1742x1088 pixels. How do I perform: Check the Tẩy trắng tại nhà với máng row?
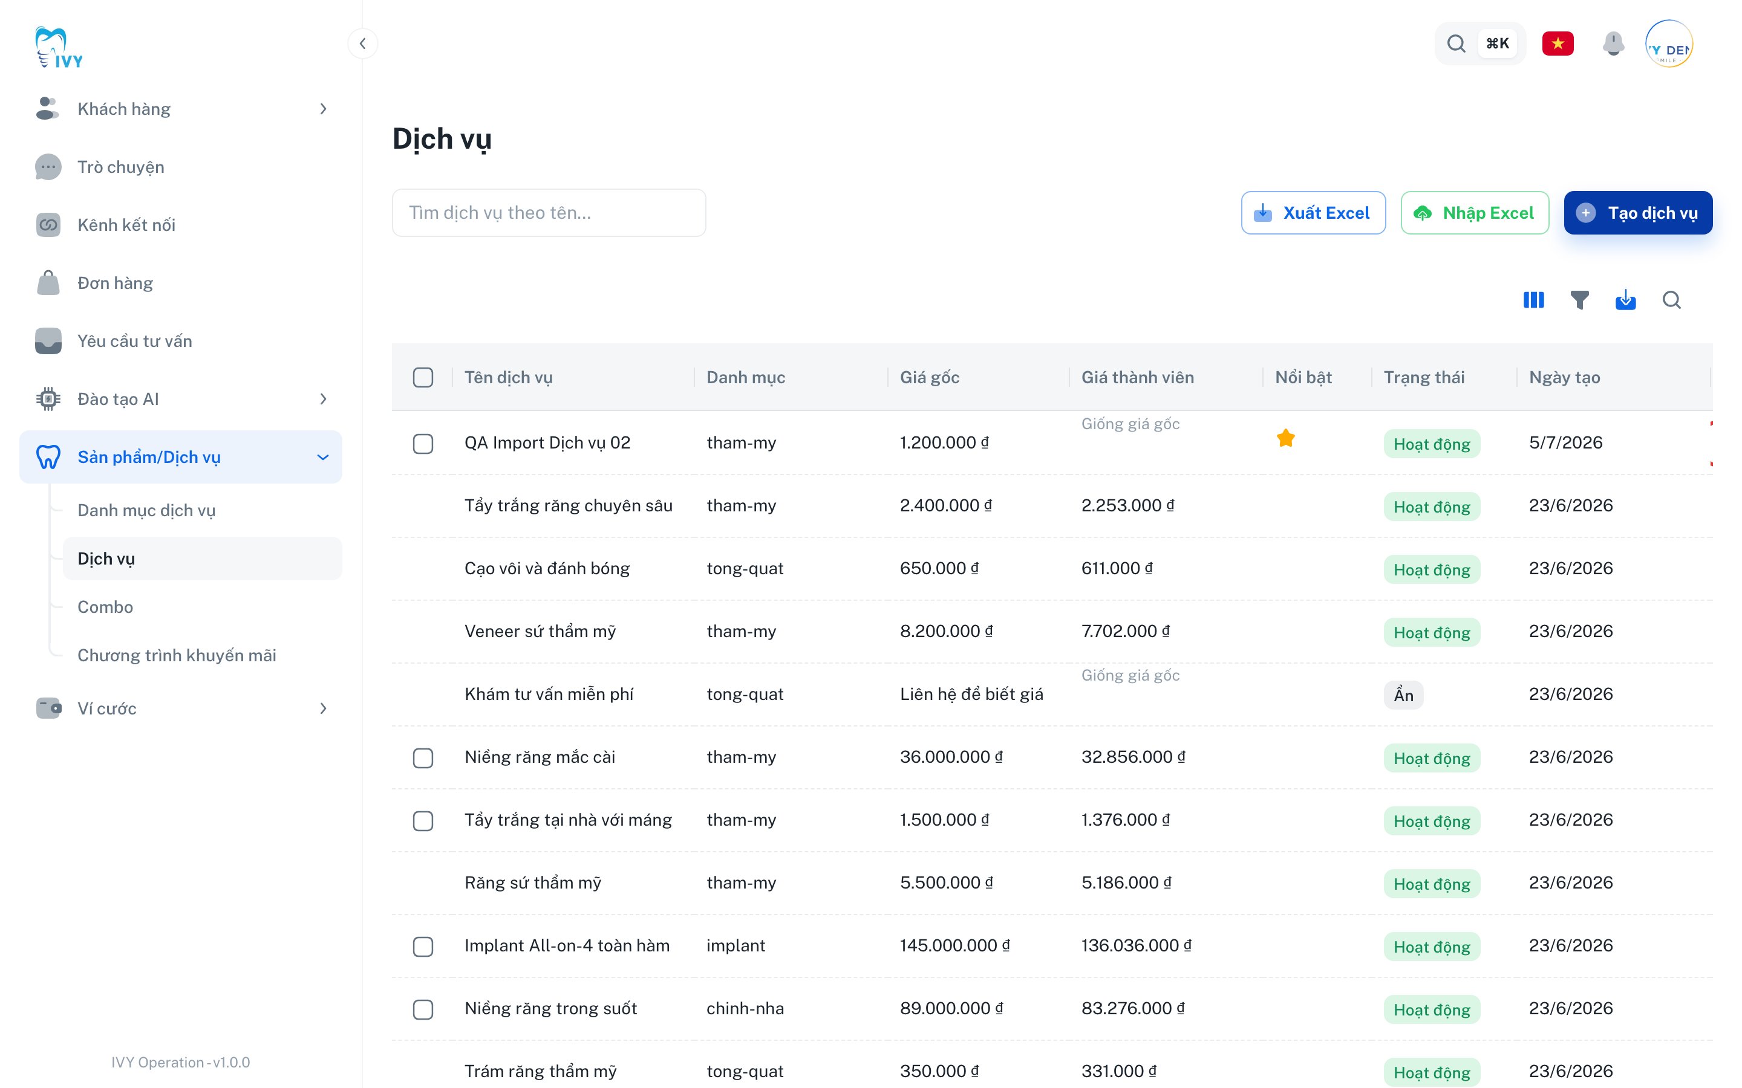coord(423,820)
